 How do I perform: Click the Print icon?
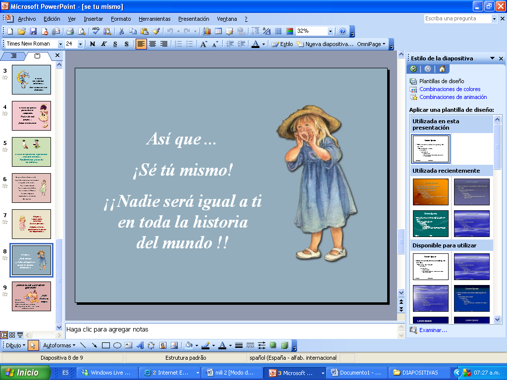pos(70,31)
